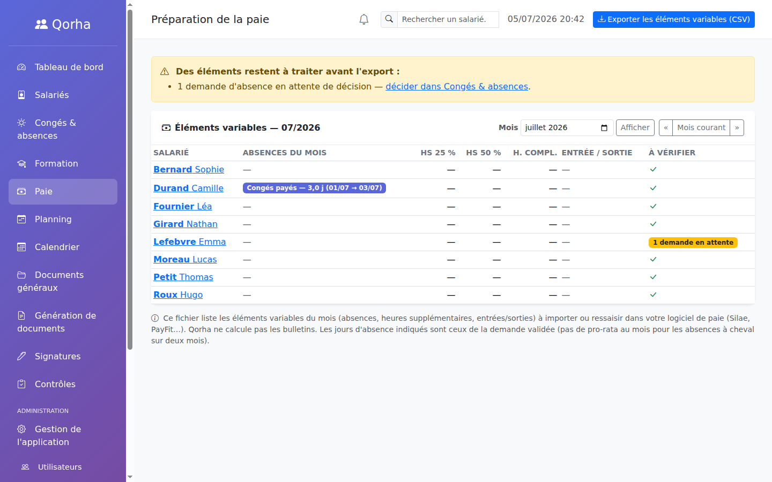772x482 pixels.
Task: Click the Salariés badge icon
Action: point(21,95)
